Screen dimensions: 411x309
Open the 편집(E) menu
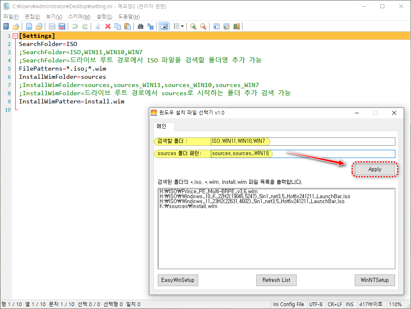pyautogui.click(x=32, y=16)
